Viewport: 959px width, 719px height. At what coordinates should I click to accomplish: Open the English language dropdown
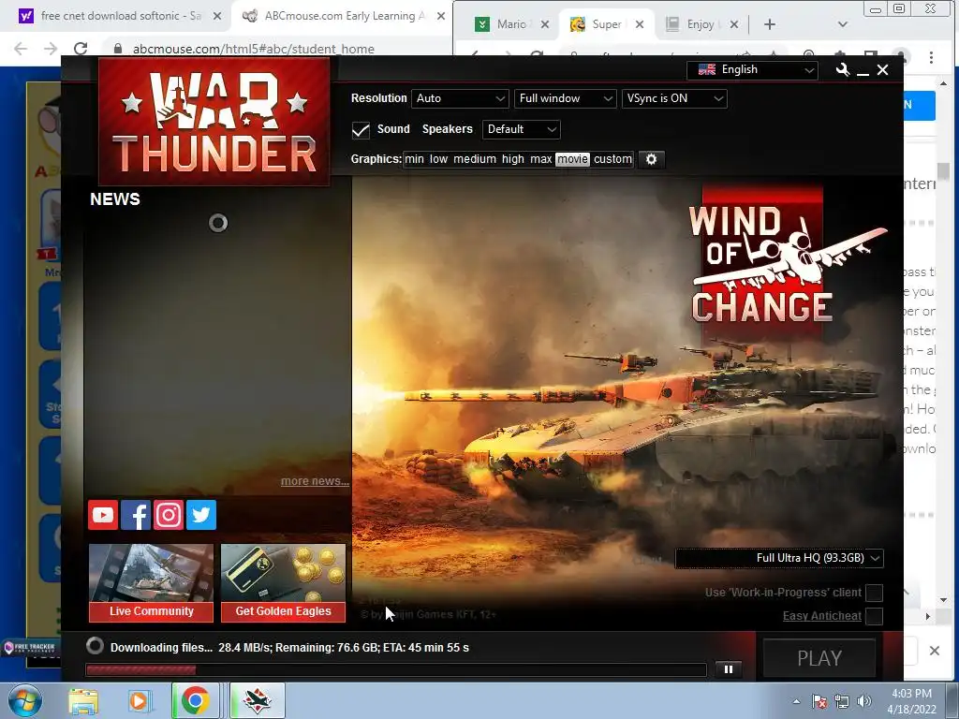tap(752, 69)
